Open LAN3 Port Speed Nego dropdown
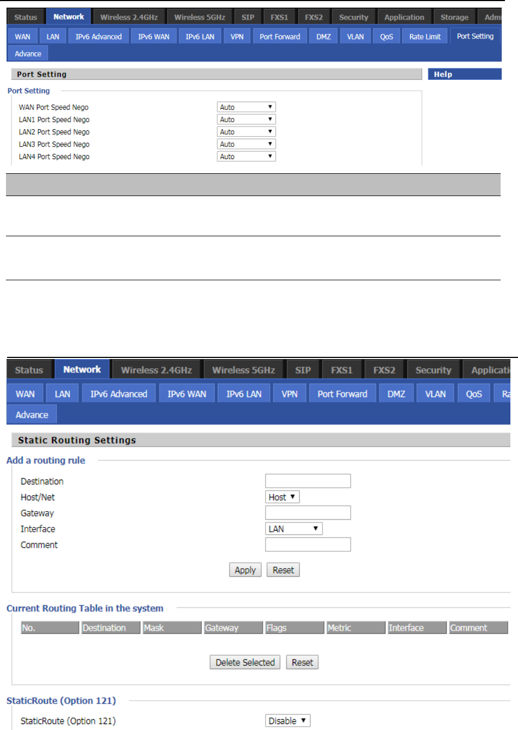The width and height of the screenshot is (518, 730). click(247, 144)
